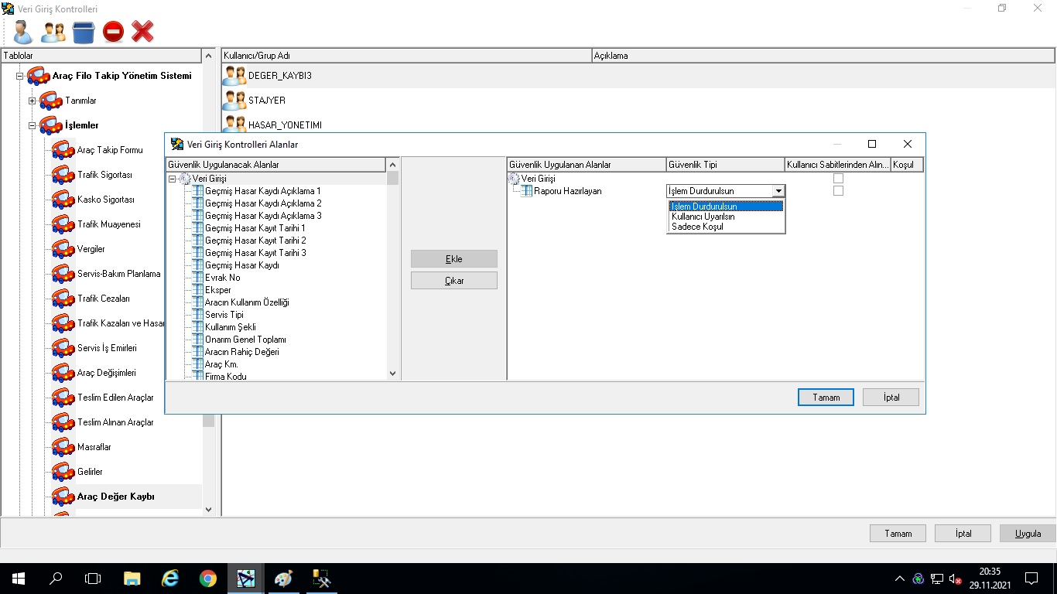
Task: Open the Güvenlik Tipi dropdown arrow
Action: [778, 191]
